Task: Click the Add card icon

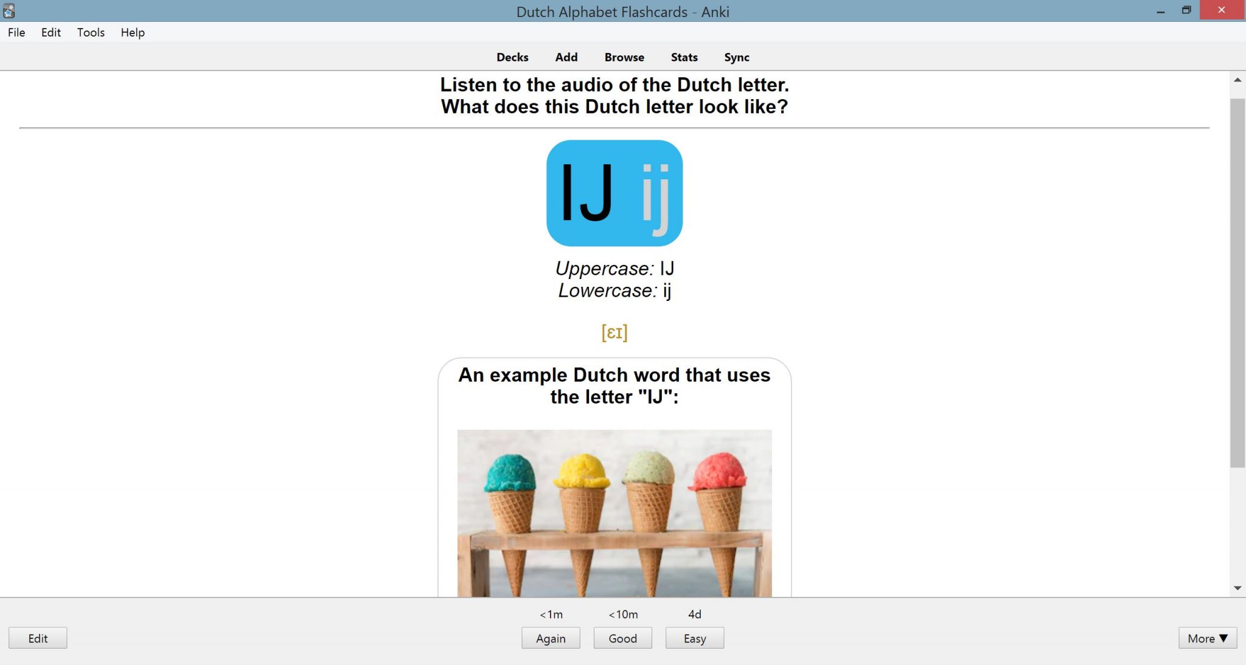Action: tap(565, 57)
